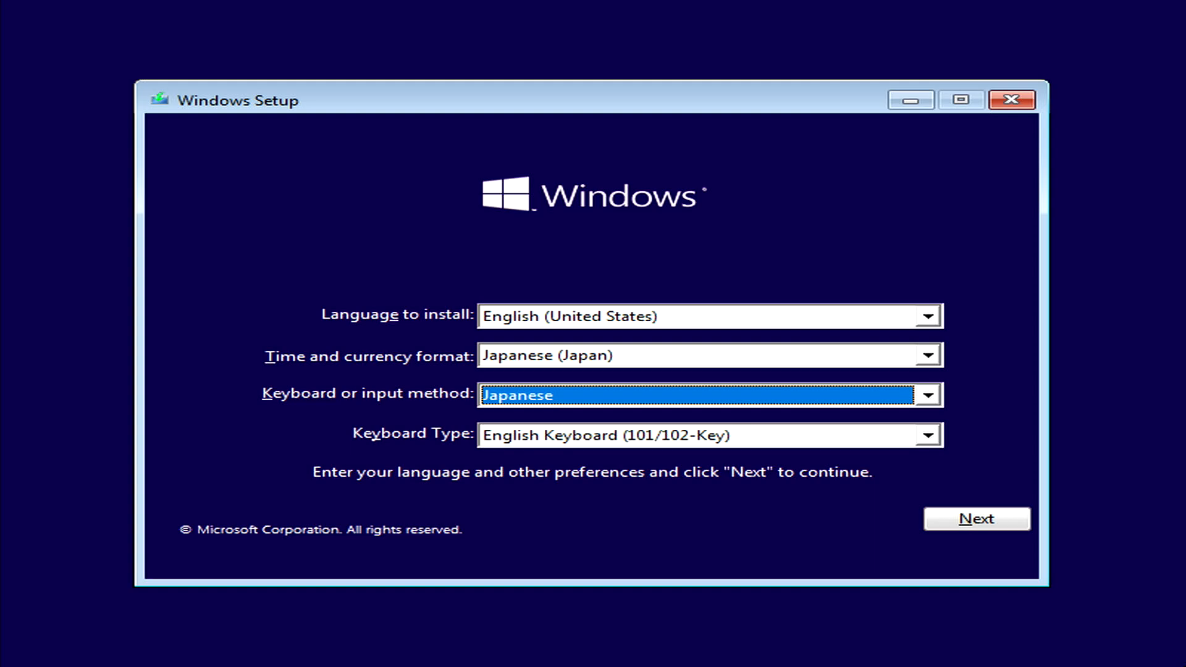The image size is (1186, 667).
Task: Click the Windows Setup title bar icon
Action: pos(160,99)
